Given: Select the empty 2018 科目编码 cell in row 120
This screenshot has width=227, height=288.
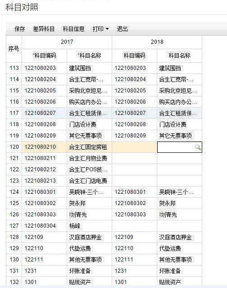Looking at the screenshot, I should pyautogui.click(x=134, y=147).
